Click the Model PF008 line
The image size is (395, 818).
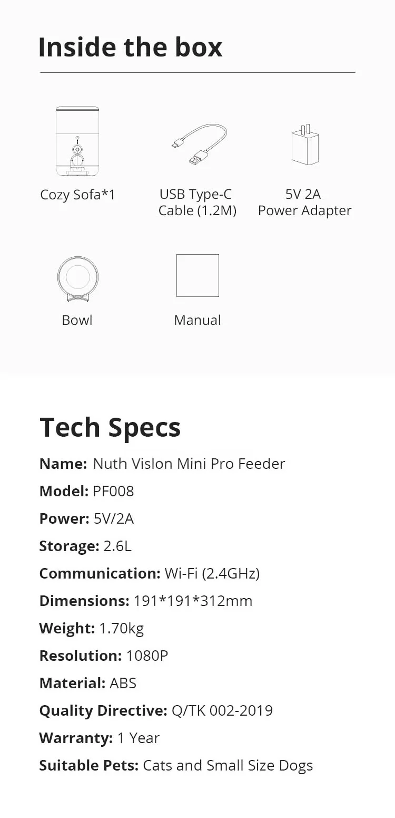pyautogui.click(x=87, y=491)
